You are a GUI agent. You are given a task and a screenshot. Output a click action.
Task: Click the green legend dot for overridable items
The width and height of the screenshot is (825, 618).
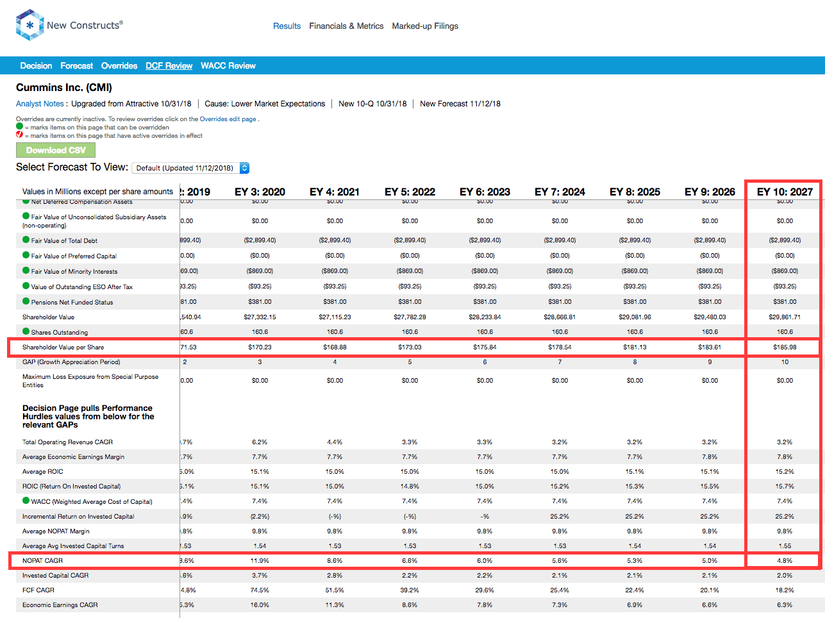coord(19,126)
